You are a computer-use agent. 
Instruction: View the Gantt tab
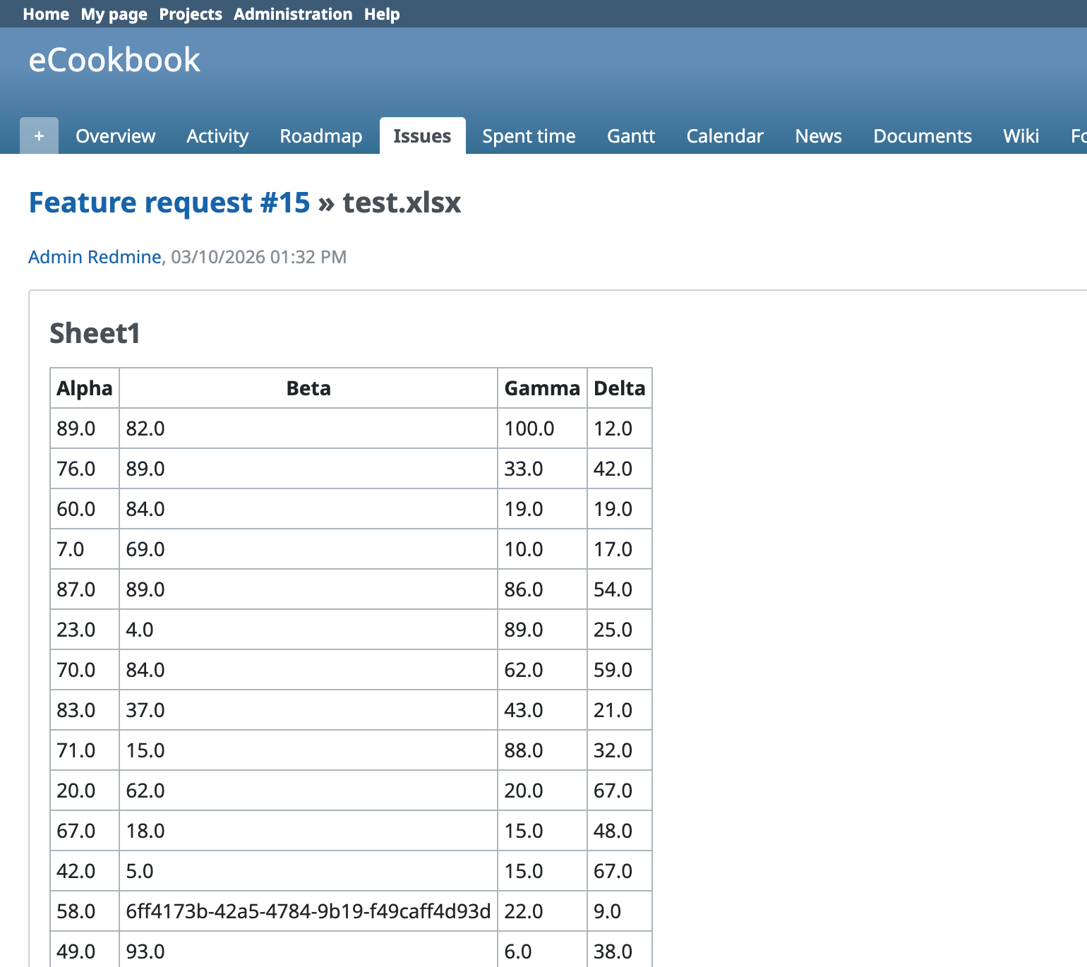[x=631, y=136]
